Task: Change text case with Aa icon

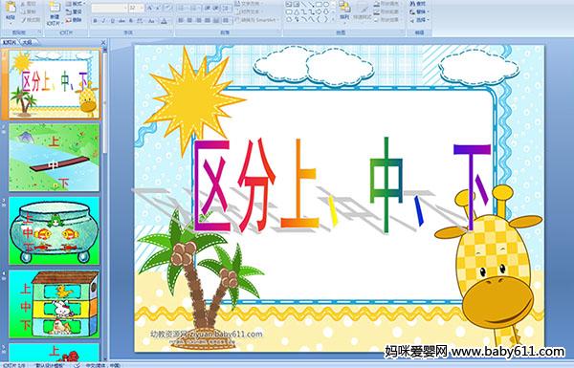Action: coord(151,21)
